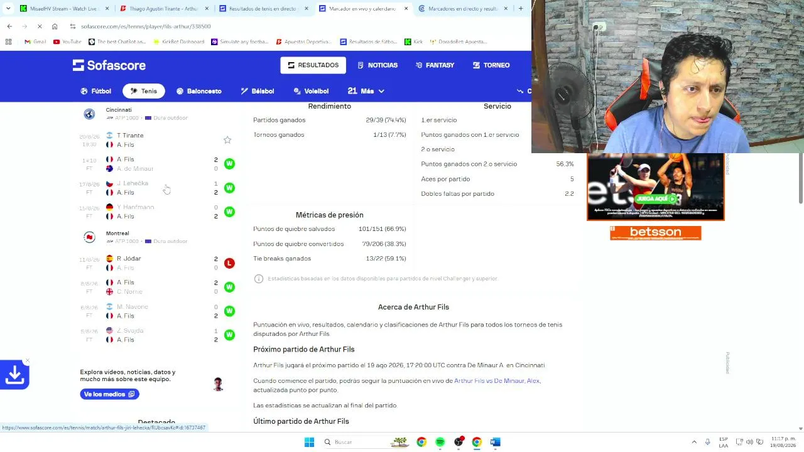Click the win badge for Hanfmann match
Image resolution: width=804 pixels, height=452 pixels.
point(229,212)
